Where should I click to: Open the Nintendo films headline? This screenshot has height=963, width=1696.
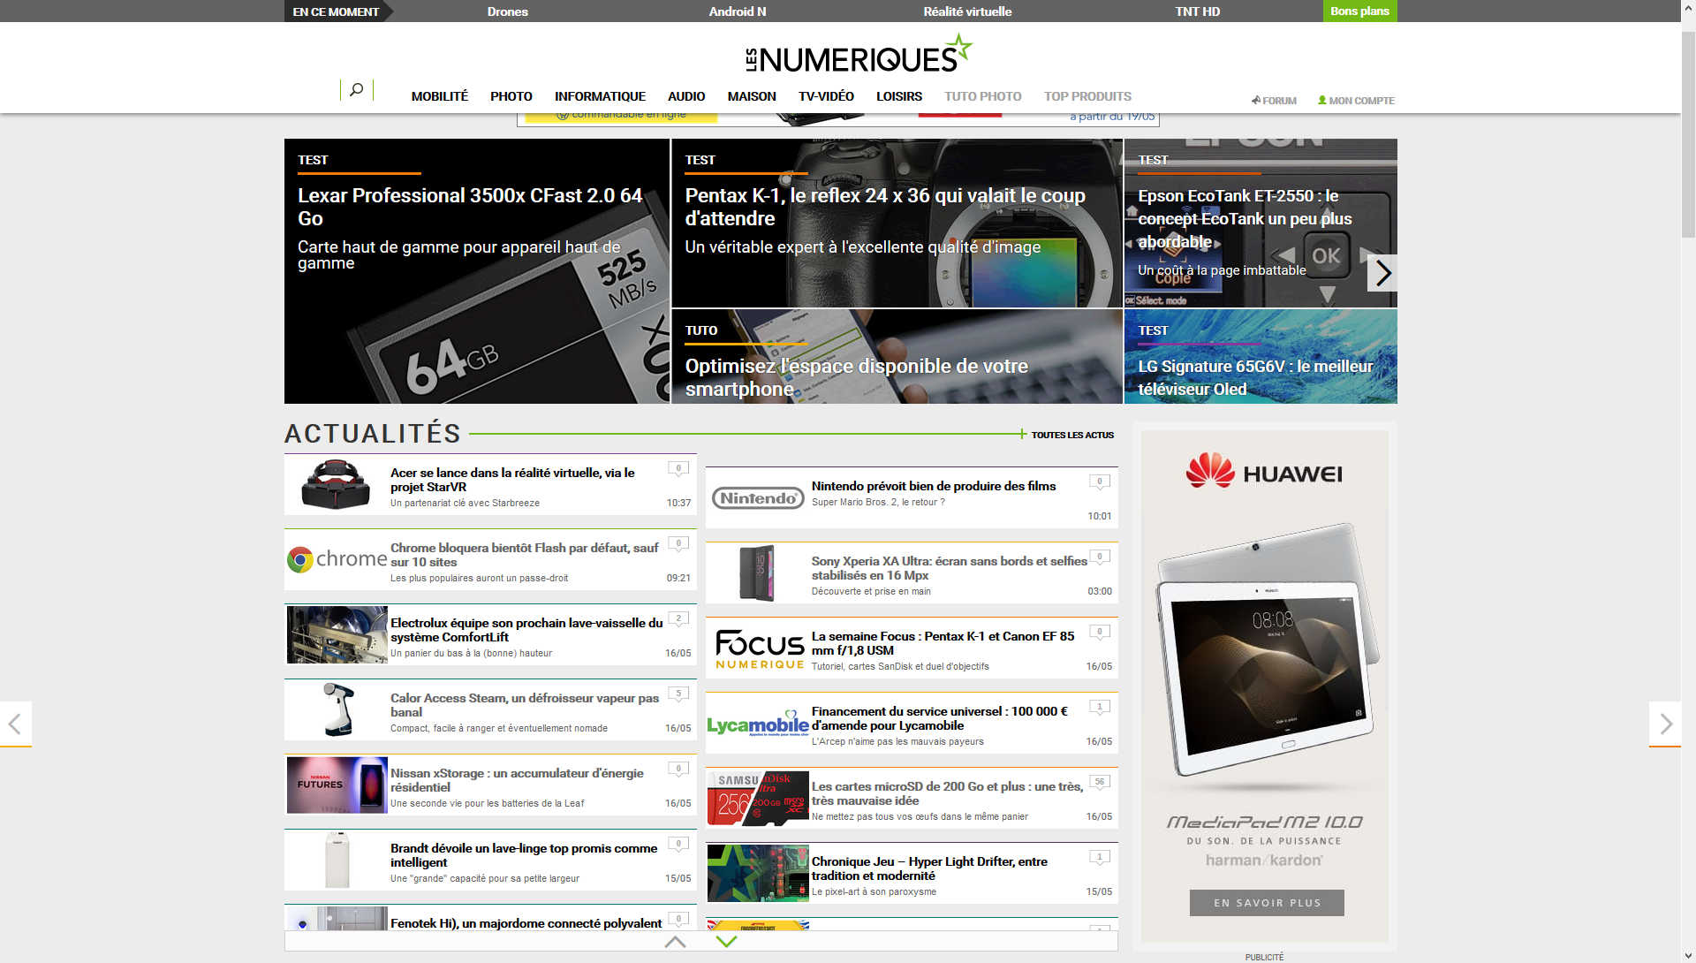(x=934, y=486)
